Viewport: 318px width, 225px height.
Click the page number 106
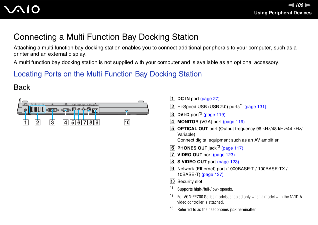(x=299, y=5)
